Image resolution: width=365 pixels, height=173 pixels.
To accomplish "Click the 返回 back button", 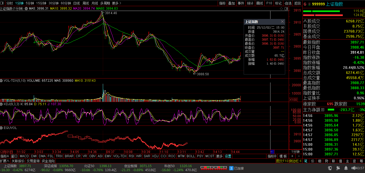I will [297, 3].
